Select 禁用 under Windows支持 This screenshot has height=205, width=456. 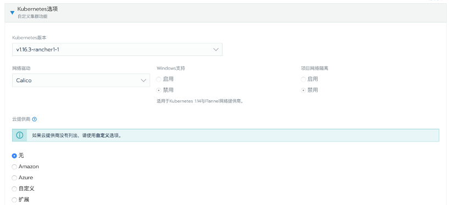[x=159, y=90]
